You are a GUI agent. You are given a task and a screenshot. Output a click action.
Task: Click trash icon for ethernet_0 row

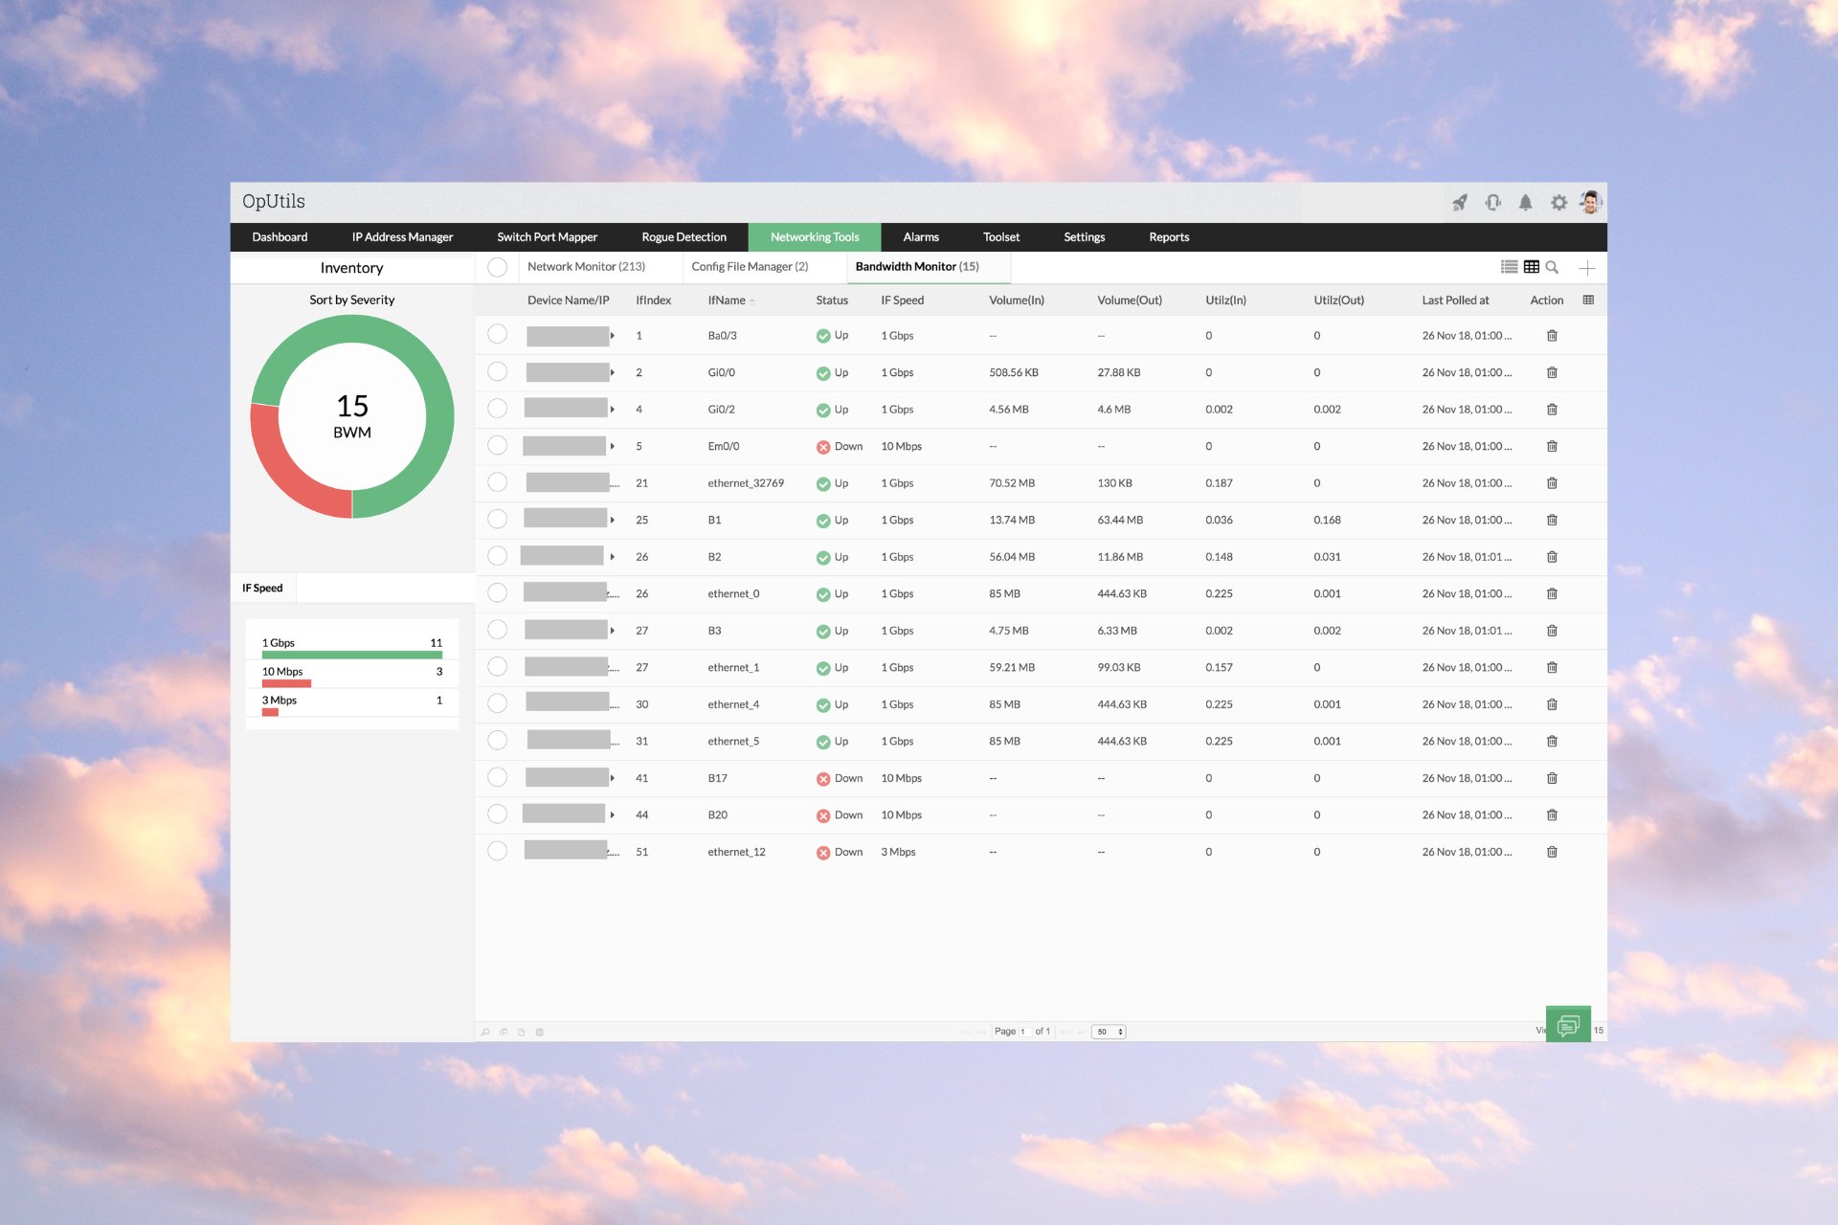[x=1552, y=593]
